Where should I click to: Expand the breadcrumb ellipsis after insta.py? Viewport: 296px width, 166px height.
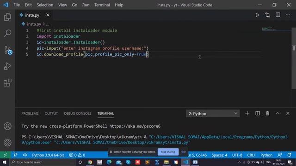pyautogui.click(x=48, y=24)
